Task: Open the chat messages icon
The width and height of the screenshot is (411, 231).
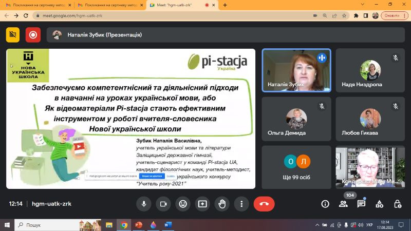Action: [361, 204]
